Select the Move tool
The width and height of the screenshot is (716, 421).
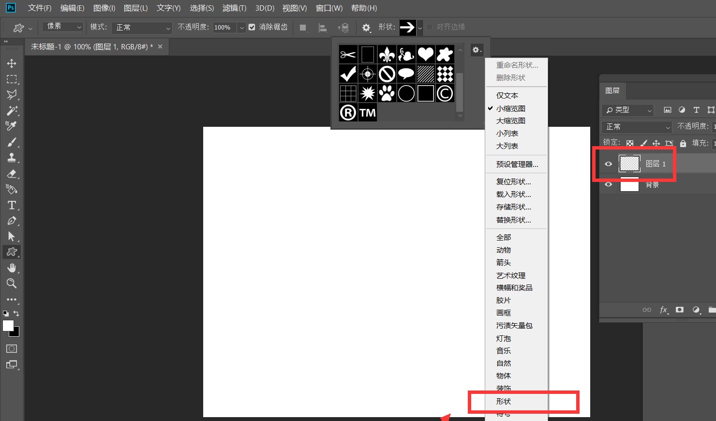point(12,63)
